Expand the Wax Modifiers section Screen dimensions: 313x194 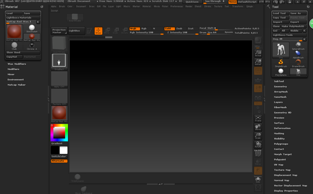coord(17,64)
